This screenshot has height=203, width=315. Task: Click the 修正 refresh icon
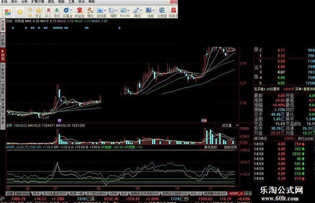pos(39,10)
